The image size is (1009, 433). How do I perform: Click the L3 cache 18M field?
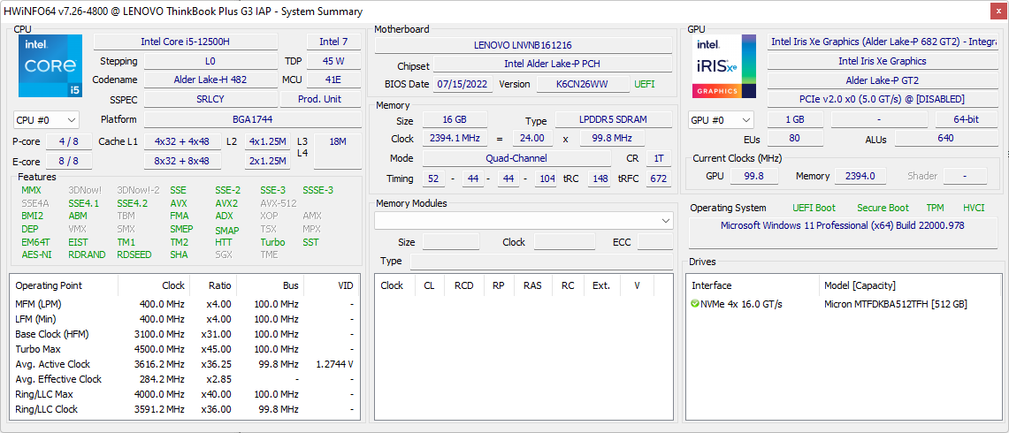click(x=337, y=151)
